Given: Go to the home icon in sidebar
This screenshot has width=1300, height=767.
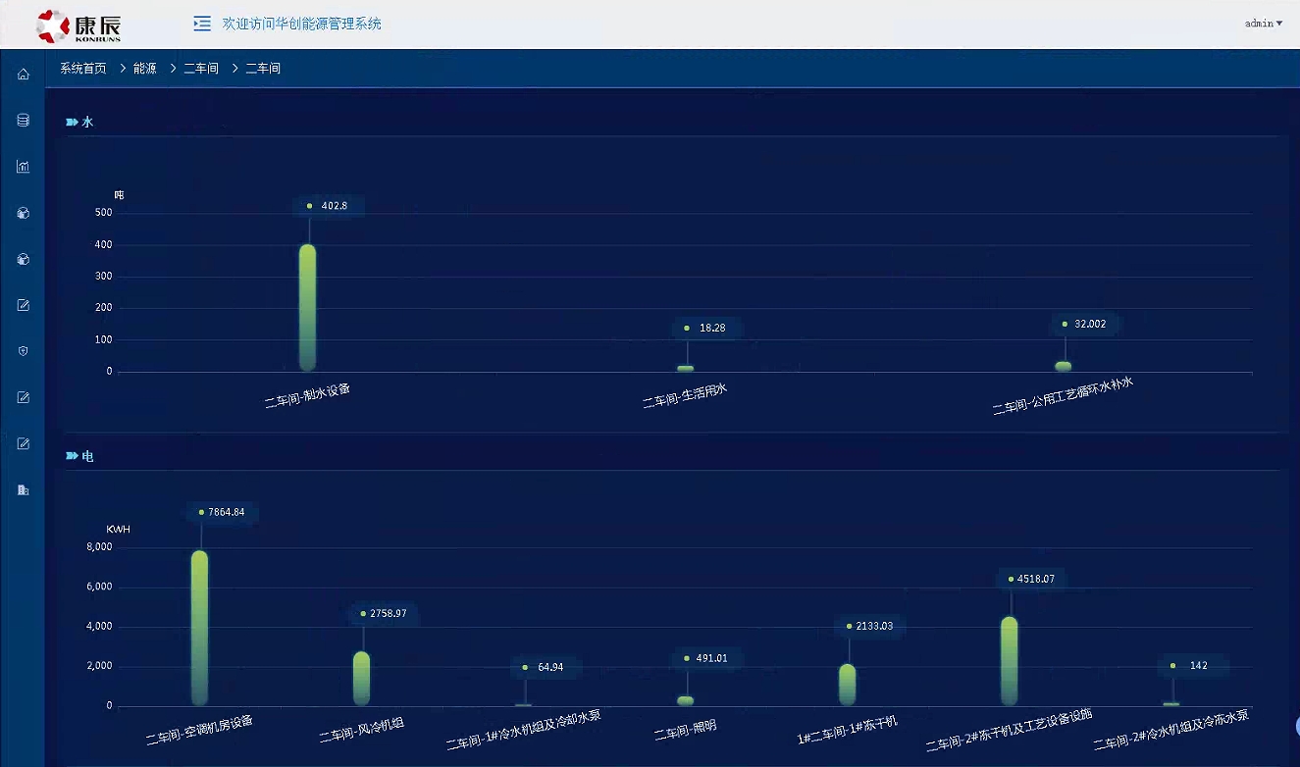Looking at the screenshot, I should [x=23, y=75].
